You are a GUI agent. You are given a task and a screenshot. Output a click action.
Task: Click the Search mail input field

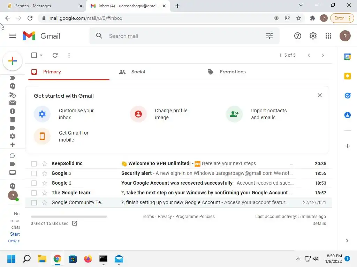pos(184,36)
